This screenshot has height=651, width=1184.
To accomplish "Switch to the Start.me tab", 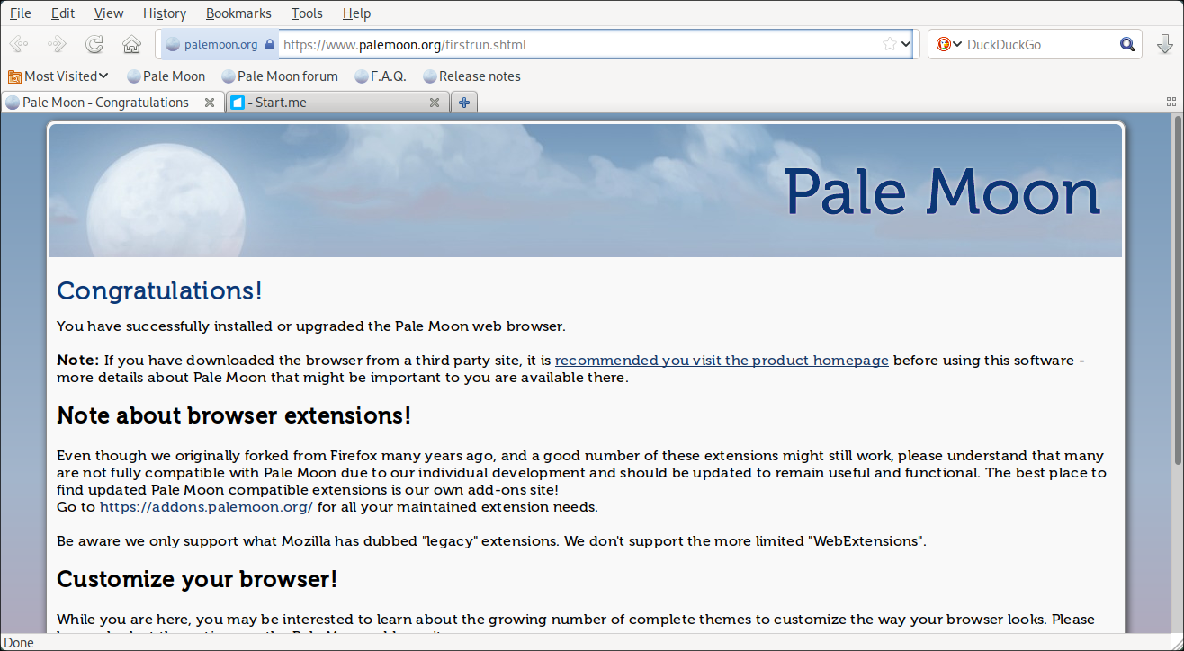I will [x=337, y=103].
